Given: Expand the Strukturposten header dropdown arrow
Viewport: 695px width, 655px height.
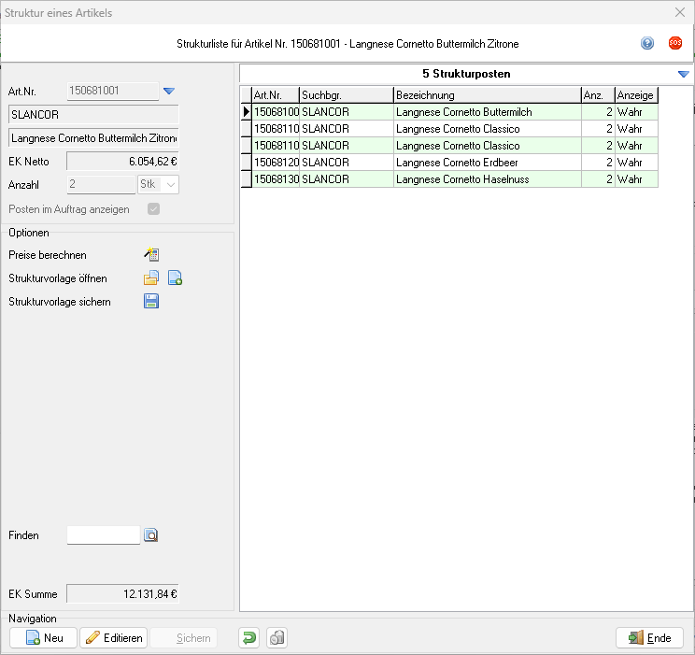Looking at the screenshot, I should click(x=683, y=74).
